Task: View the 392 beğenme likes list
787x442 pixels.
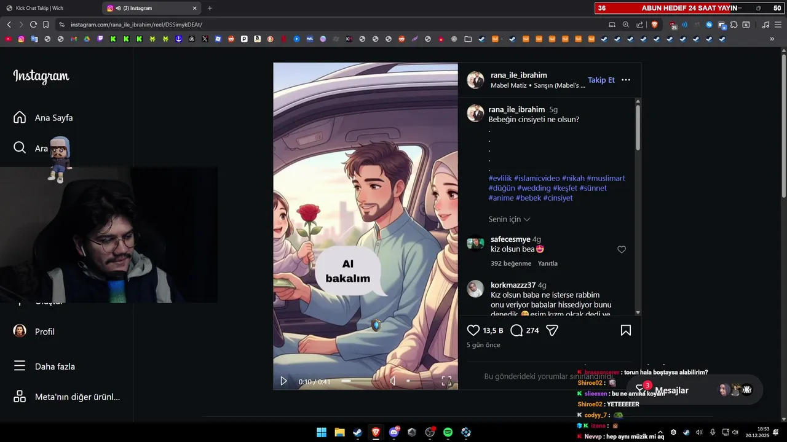Action: pyautogui.click(x=511, y=263)
